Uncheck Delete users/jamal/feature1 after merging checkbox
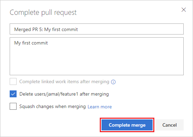 tap(13, 94)
